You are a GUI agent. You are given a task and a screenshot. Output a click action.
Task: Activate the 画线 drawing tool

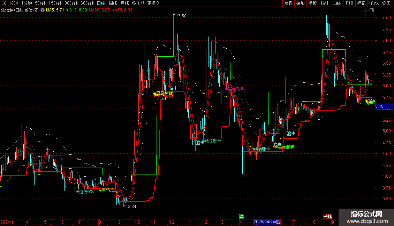coord(337,3)
